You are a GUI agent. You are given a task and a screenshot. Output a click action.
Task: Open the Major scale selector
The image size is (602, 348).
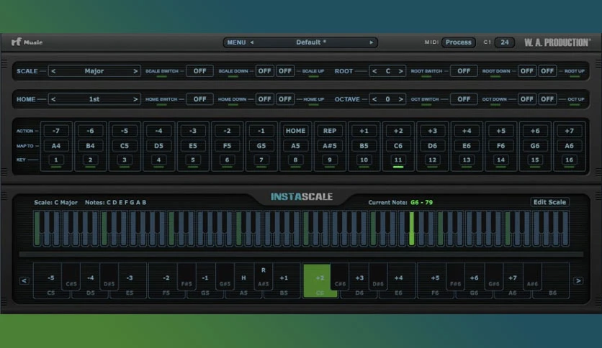coord(94,71)
